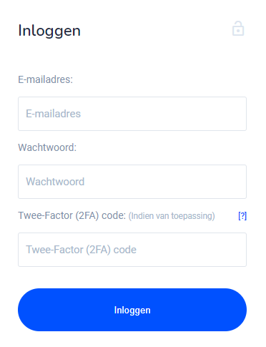Image resolution: width=266 pixels, height=347 pixels.
Task: Click the padlock icon beside the heading
Action: (238, 29)
